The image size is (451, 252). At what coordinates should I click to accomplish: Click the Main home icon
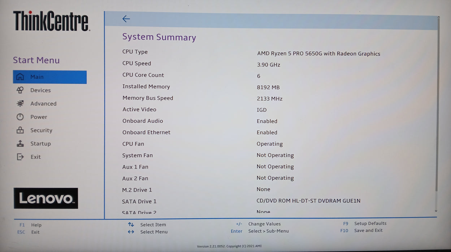pyautogui.click(x=20, y=77)
